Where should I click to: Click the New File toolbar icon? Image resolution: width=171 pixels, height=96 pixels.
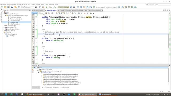click(x=2, y=7)
